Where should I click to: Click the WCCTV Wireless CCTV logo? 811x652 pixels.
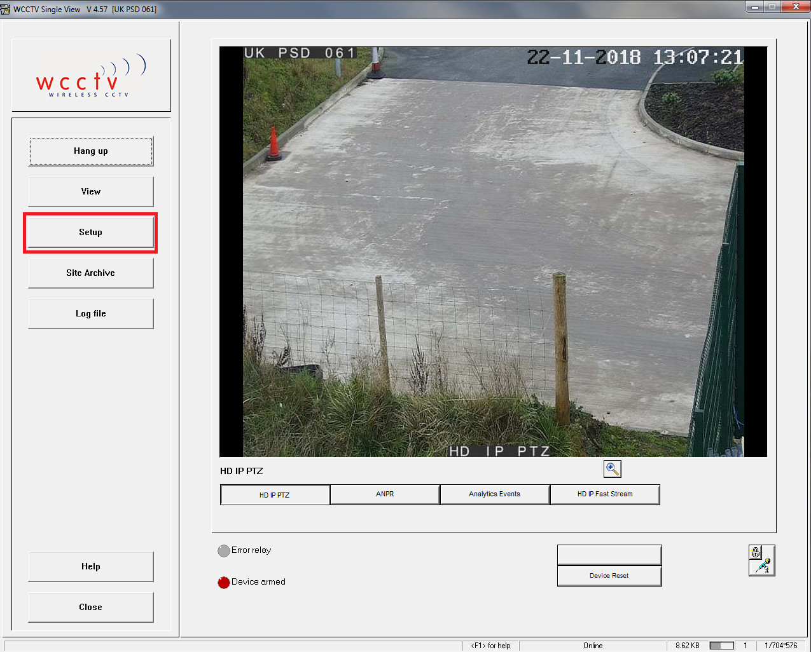[91, 76]
